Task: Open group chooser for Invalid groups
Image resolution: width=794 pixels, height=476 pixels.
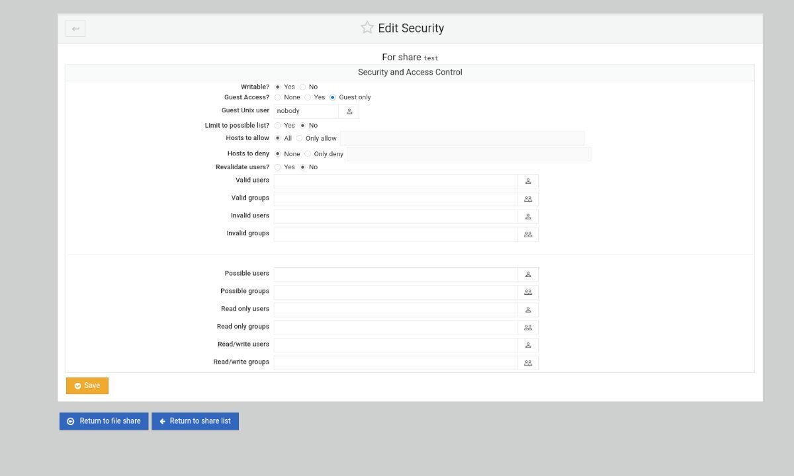Action: tap(528, 234)
